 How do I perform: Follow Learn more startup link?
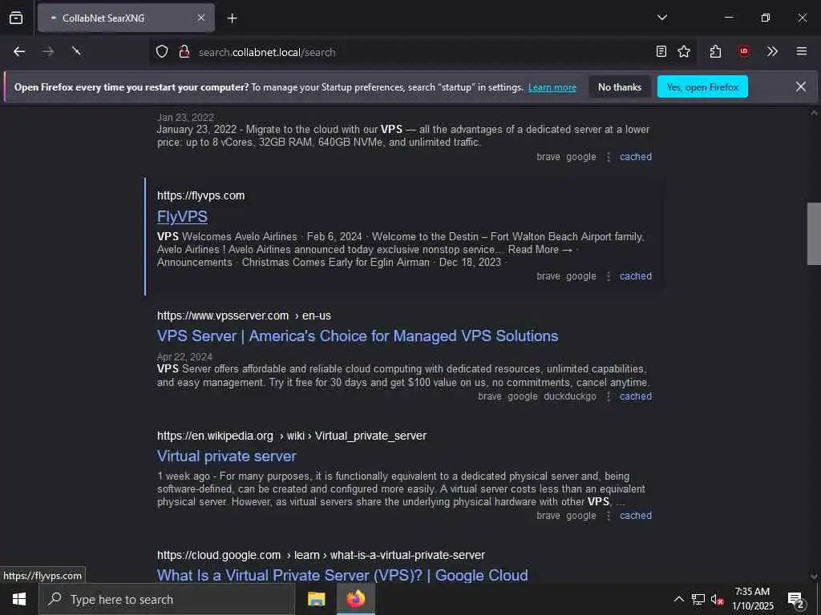(552, 87)
